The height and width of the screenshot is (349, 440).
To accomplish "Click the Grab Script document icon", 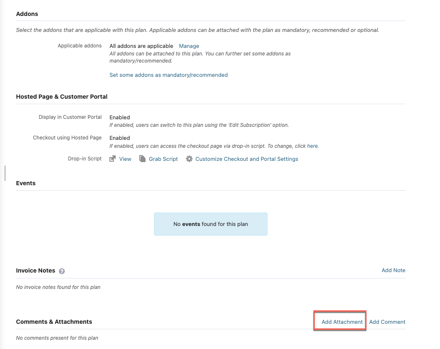I will click(x=142, y=159).
